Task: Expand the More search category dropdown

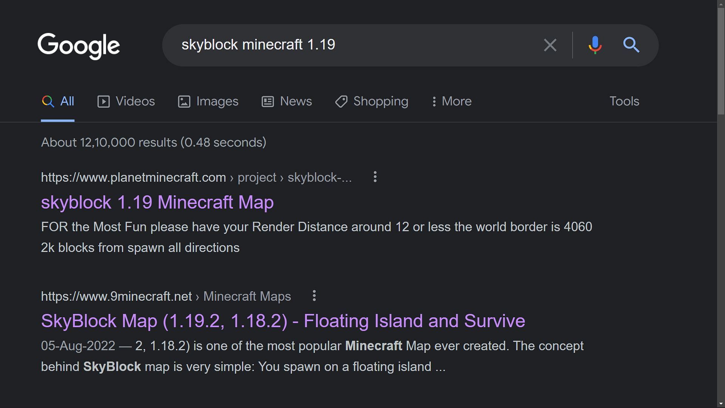Action: click(x=451, y=101)
